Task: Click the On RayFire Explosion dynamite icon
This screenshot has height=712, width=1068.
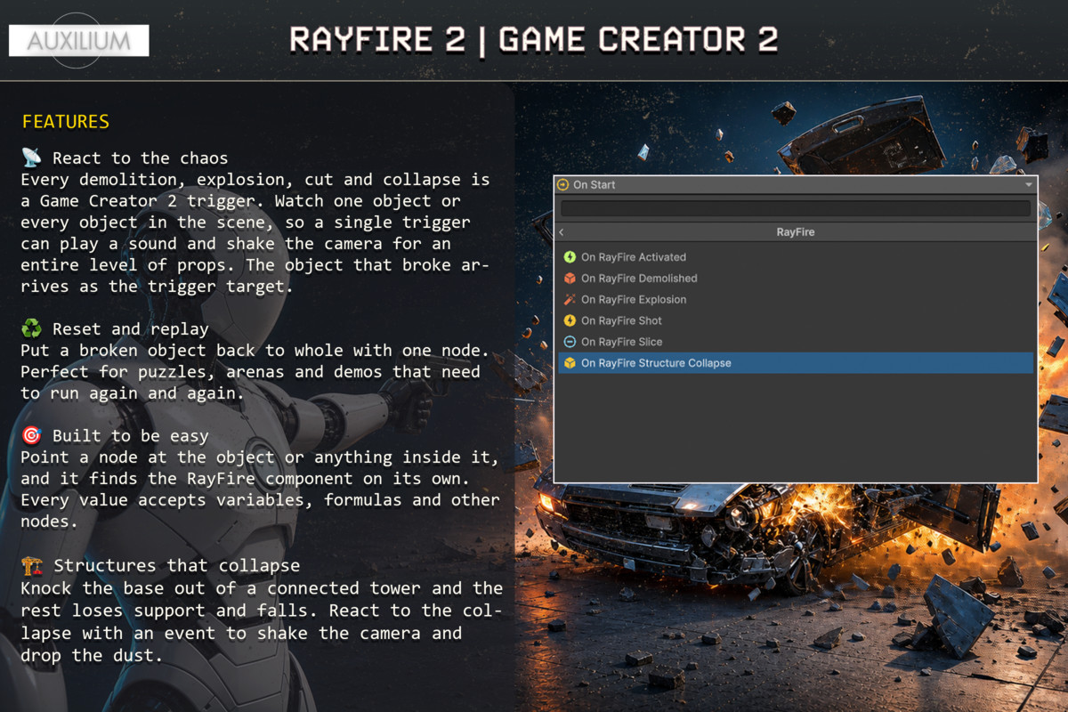Action: (x=570, y=300)
